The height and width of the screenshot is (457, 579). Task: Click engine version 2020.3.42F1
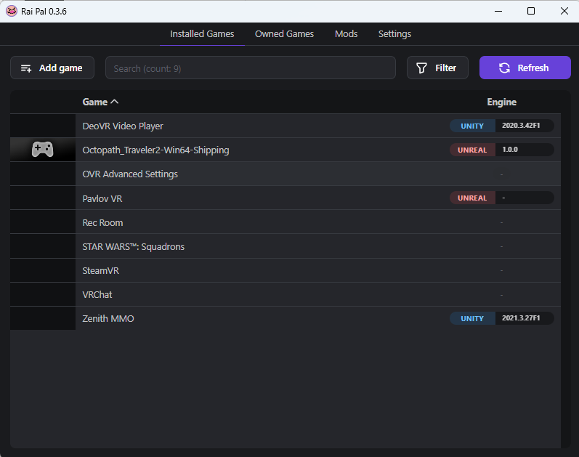click(x=521, y=126)
